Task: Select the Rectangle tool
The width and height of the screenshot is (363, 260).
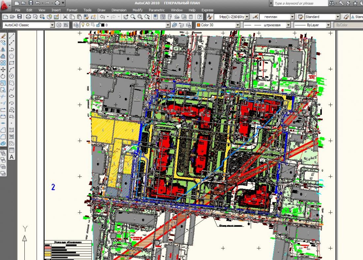Action: [x=12, y=63]
